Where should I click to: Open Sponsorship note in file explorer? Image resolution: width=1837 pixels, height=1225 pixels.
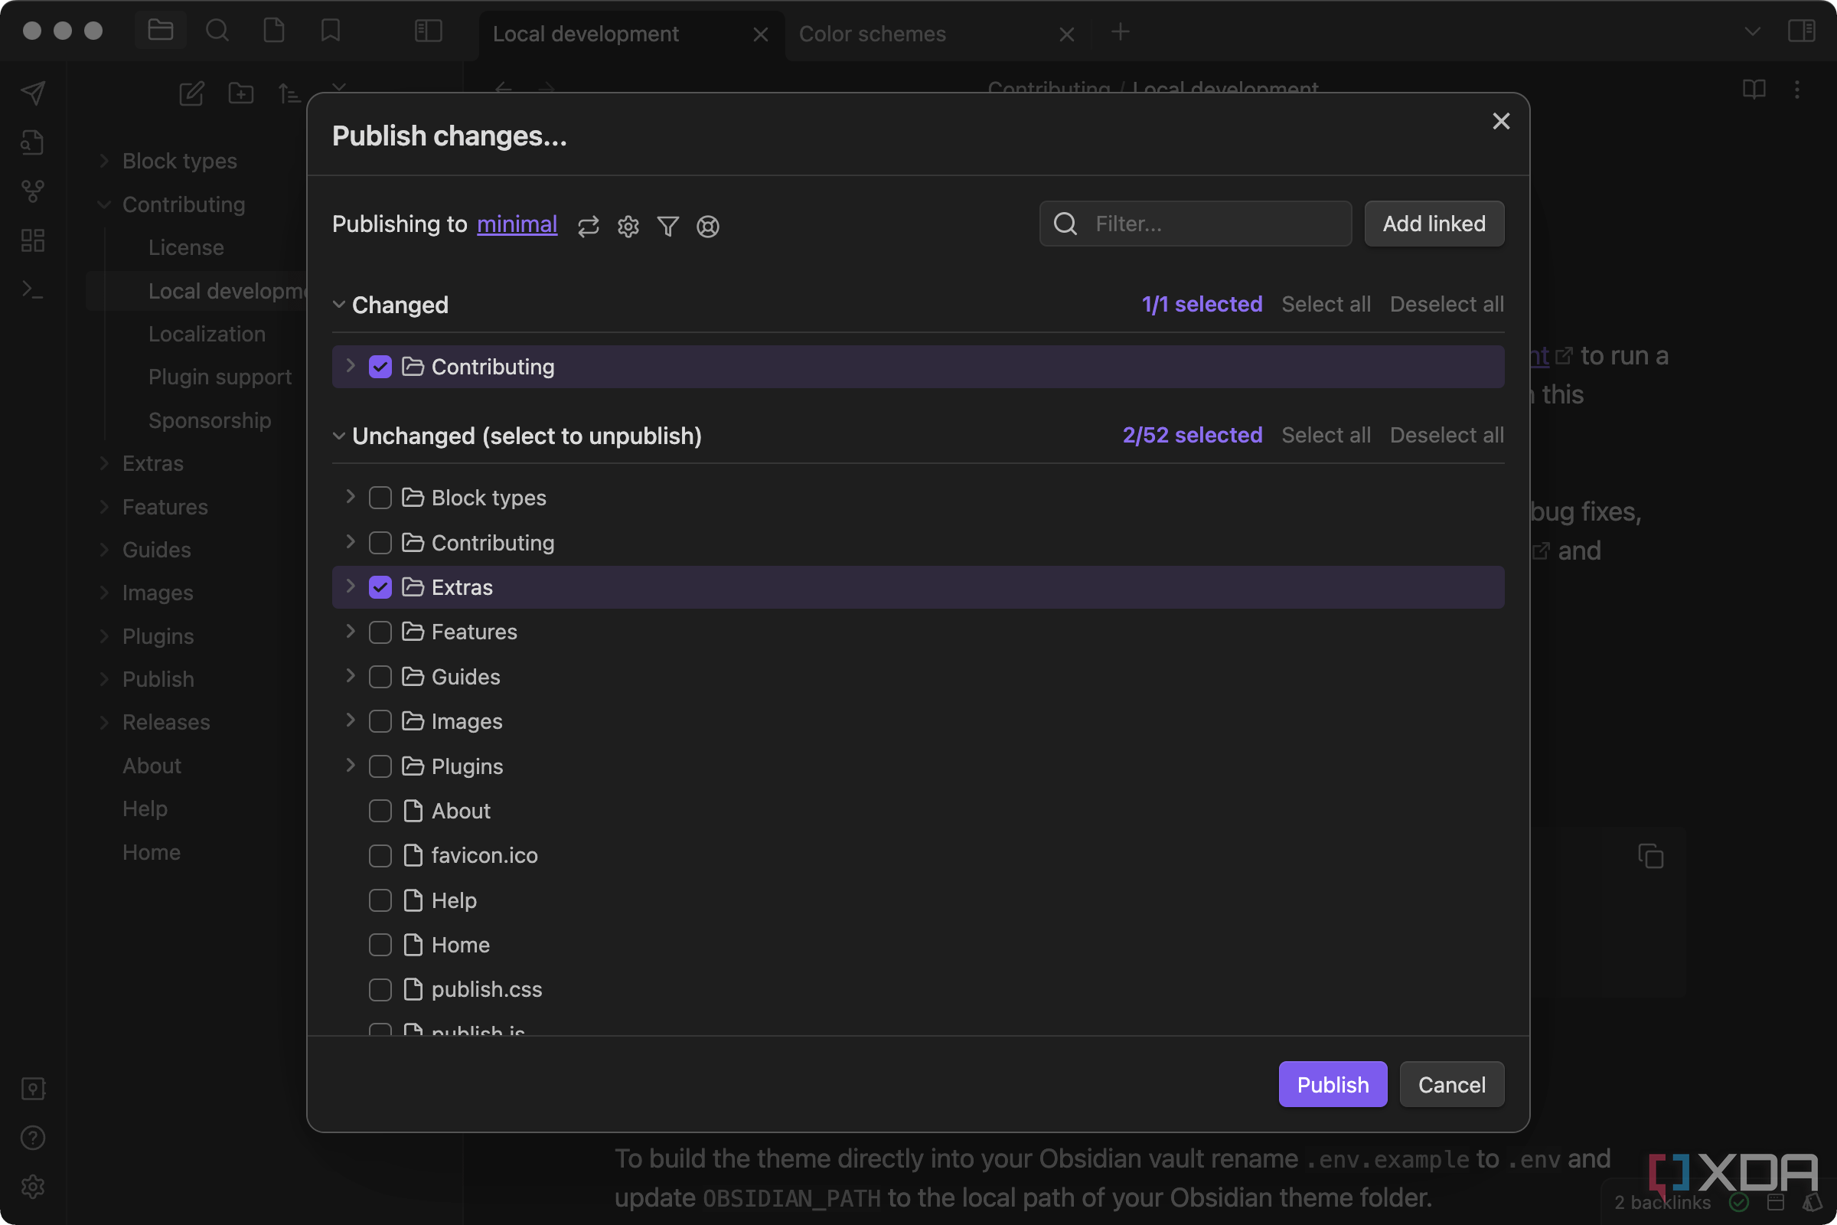(x=210, y=420)
